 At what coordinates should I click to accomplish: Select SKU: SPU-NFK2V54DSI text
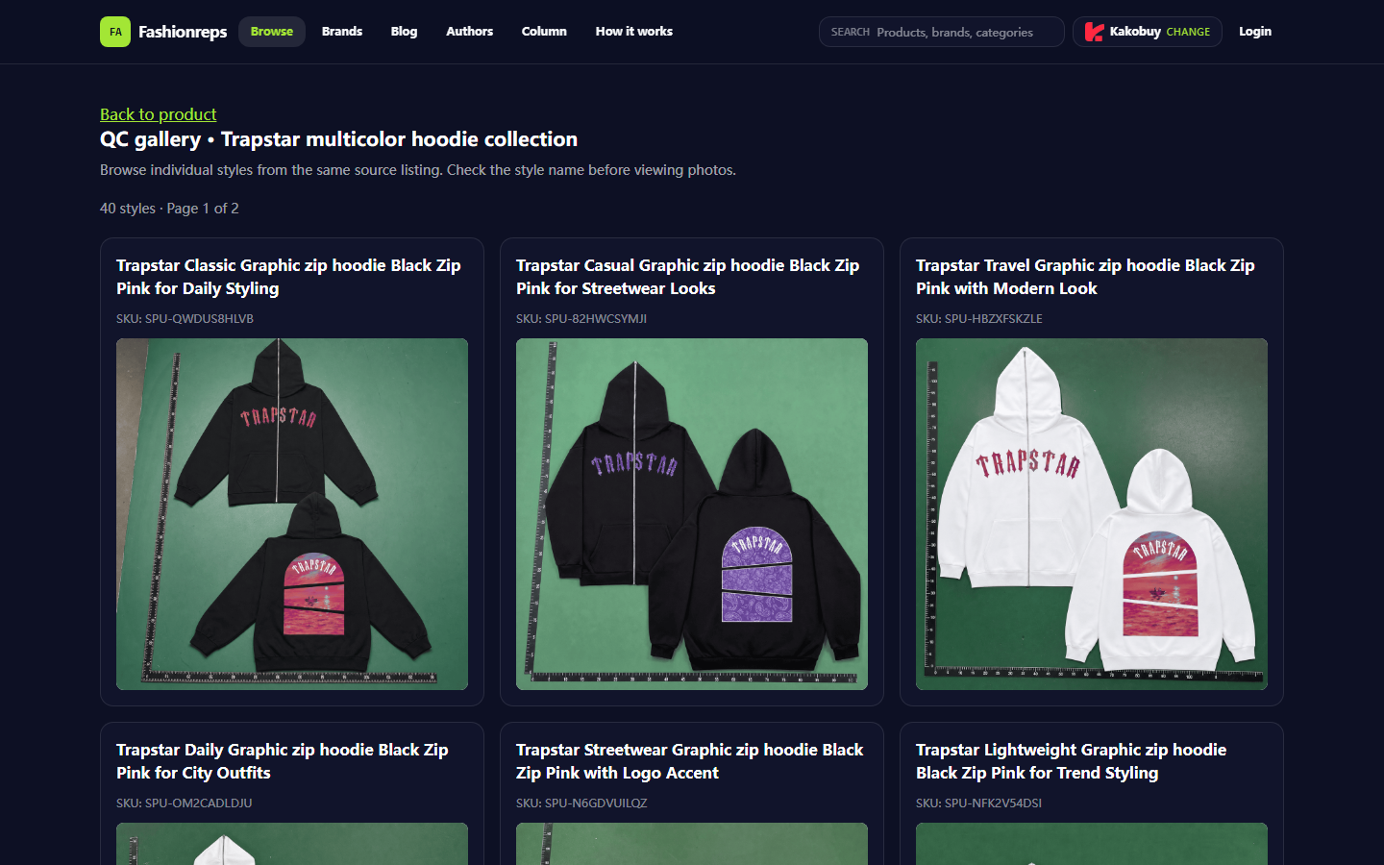pyautogui.click(x=978, y=803)
